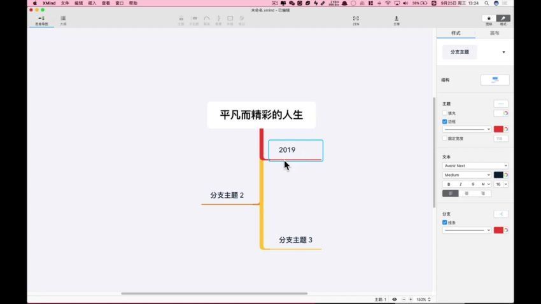Image resolution: width=541 pixels, height=304 pixels.
Task: Toggle strikethrough text with the S button
Action: [x=473, y=184]
